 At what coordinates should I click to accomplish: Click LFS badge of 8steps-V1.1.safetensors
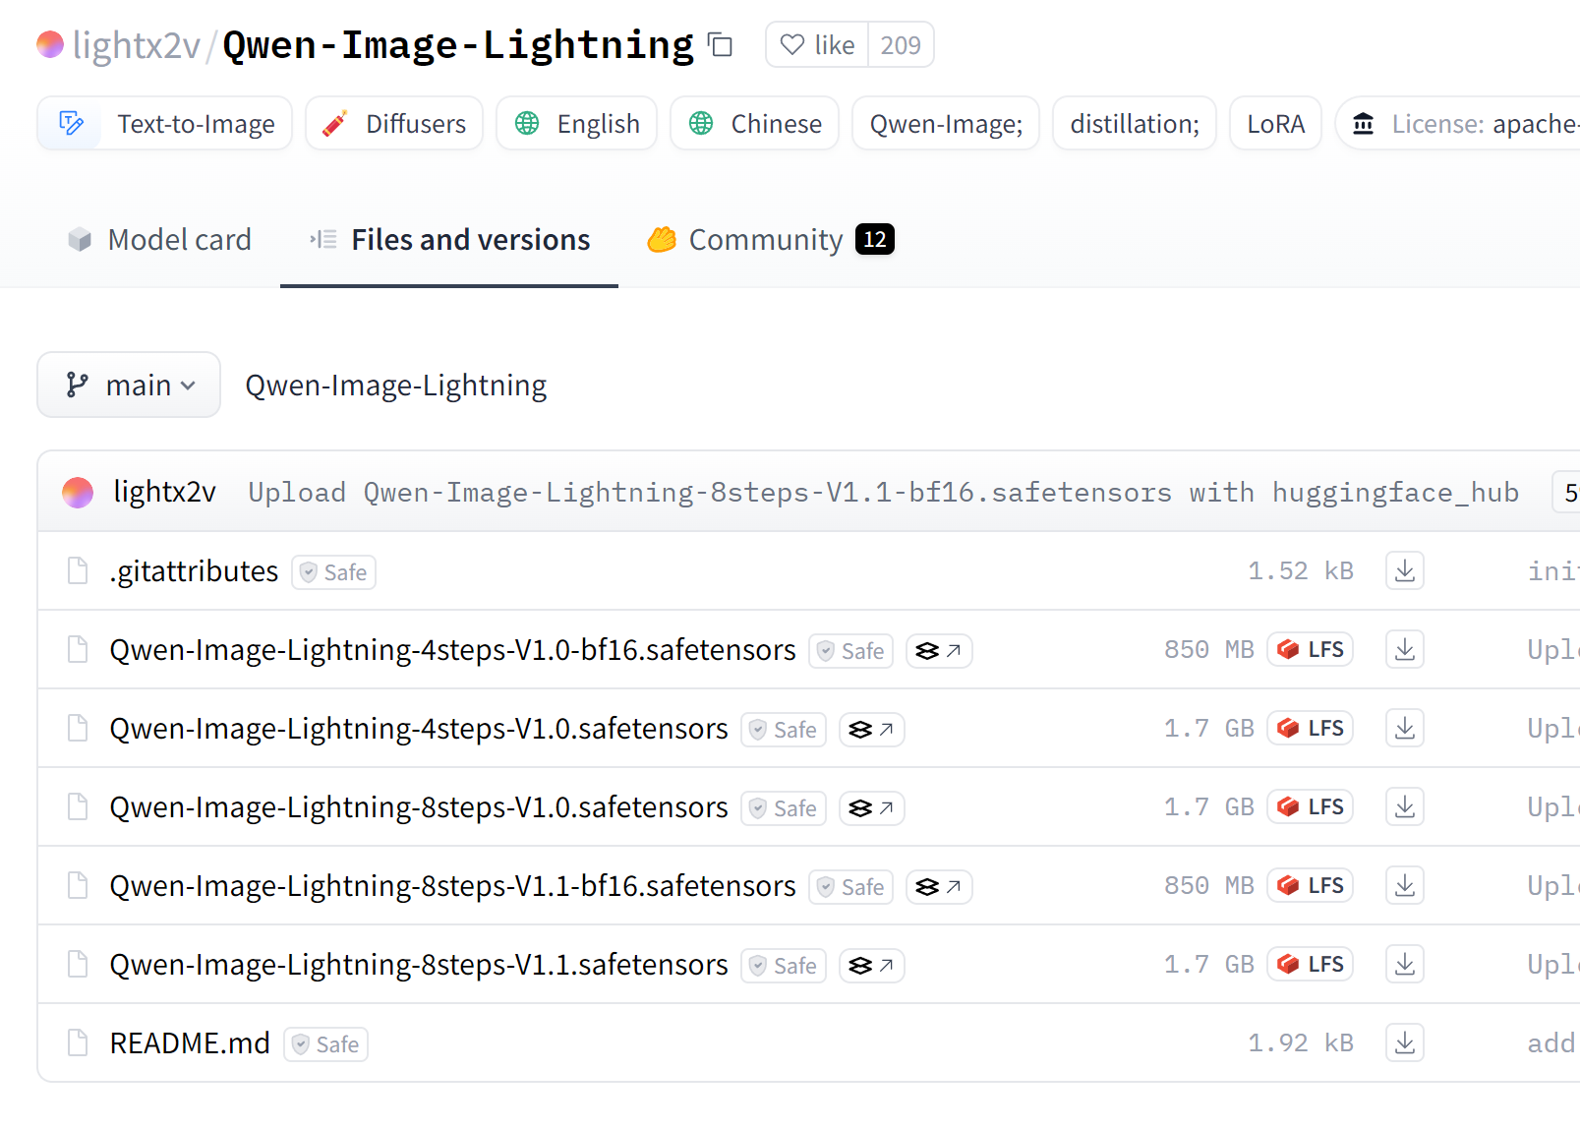1311,964
